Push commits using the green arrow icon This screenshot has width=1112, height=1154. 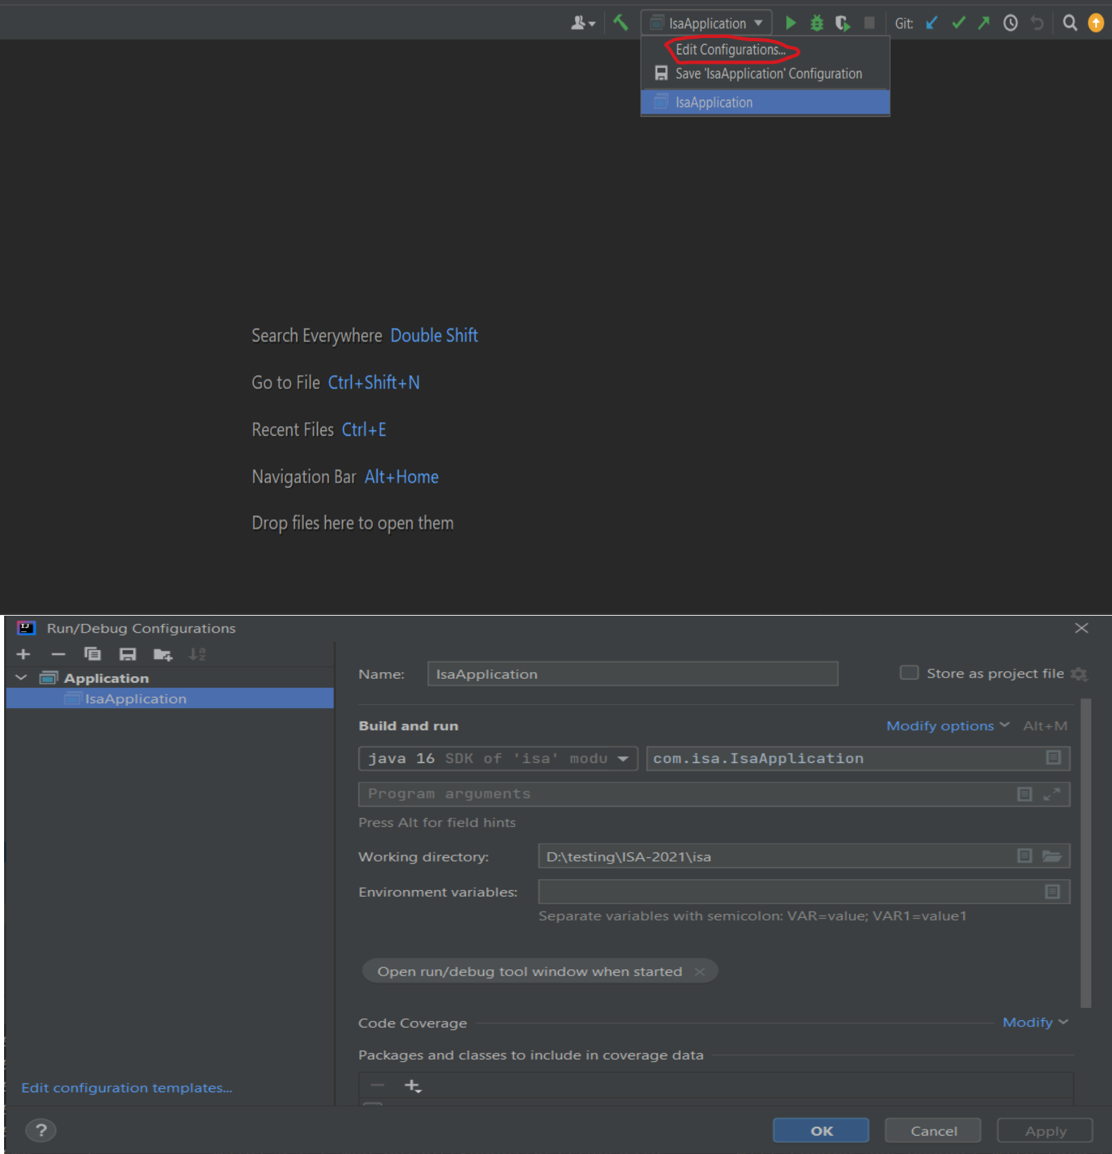pyautogui.click(x=983, y=22)
